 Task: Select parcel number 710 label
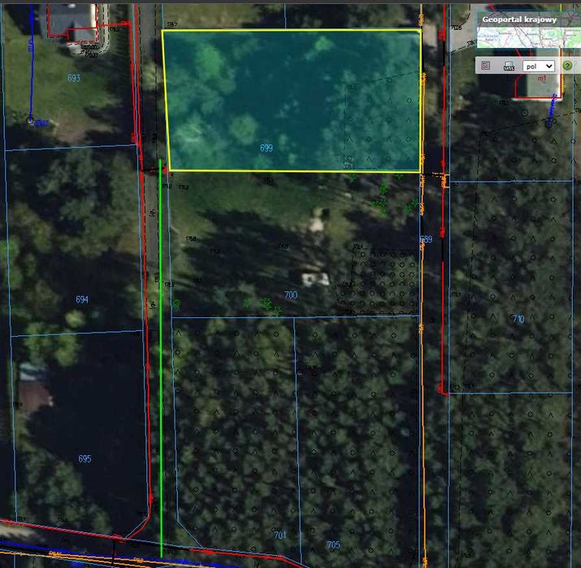click(x=518, y=319)
